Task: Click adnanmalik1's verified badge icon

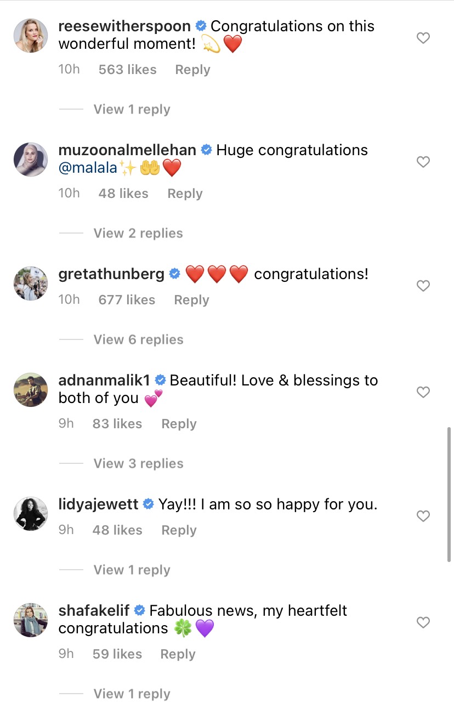Action: click(160, 379)
